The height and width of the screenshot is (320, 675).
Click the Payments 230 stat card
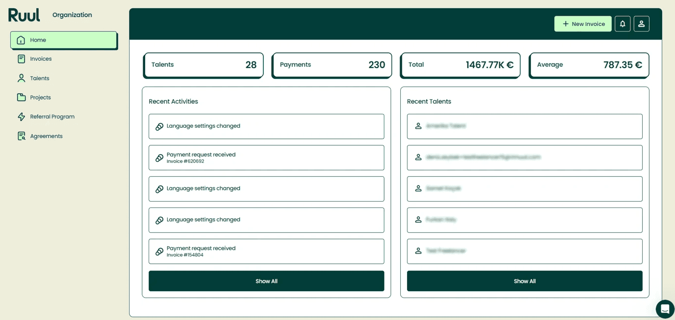tap(332, 65)
